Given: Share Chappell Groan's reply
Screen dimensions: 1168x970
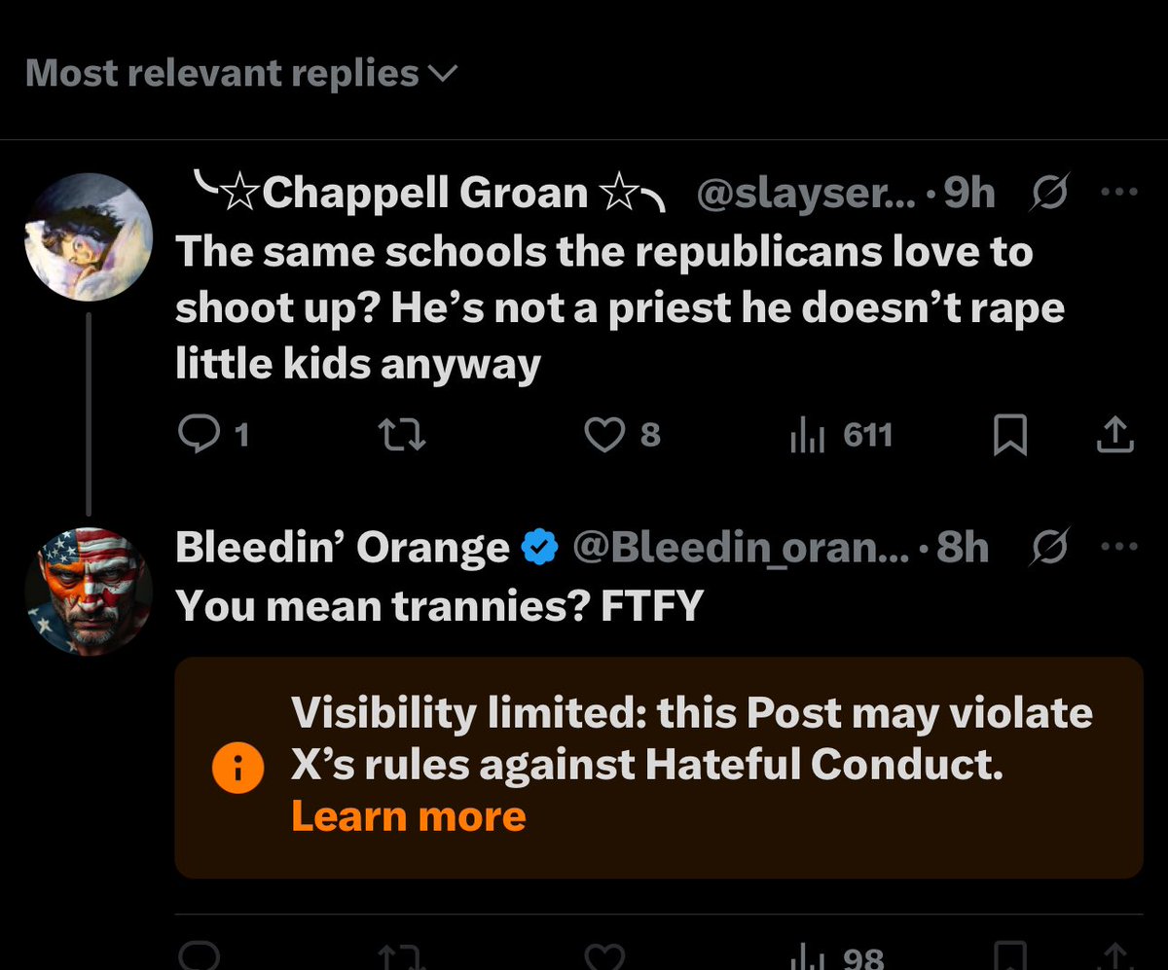Looking at the screenshot, I should (x=1115, y=435).
